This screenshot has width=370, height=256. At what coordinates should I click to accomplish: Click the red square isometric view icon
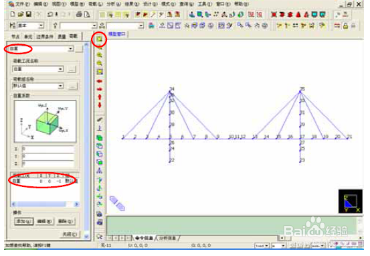coord(274,15)
